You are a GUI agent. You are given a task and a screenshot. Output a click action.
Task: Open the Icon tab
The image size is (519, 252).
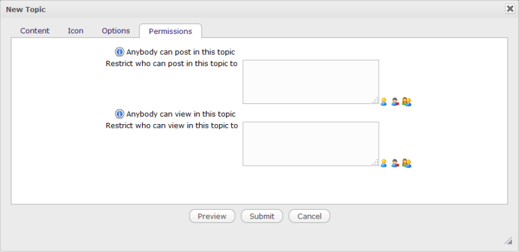pyautogui.click(x=76, y=31)
